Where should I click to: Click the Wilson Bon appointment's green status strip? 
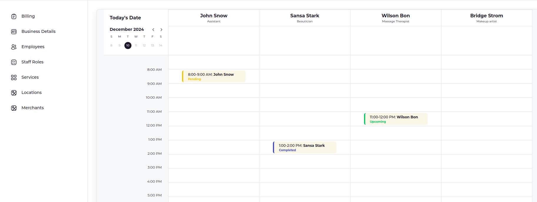coord(365,119)
